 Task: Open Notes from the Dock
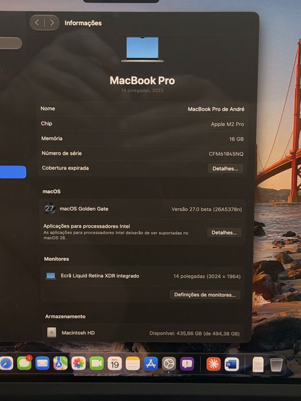(x=132, y=364)
